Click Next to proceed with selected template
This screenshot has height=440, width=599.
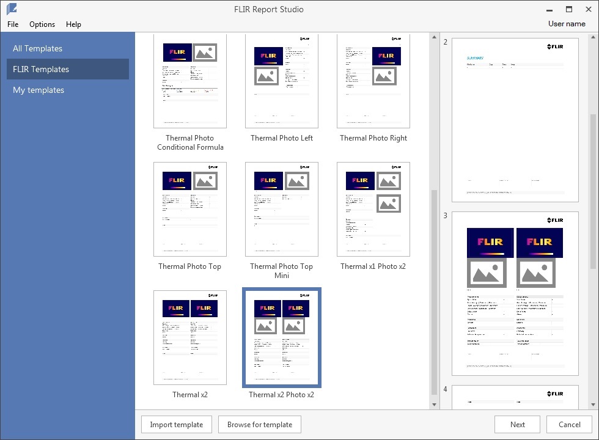tap(516, 424)
